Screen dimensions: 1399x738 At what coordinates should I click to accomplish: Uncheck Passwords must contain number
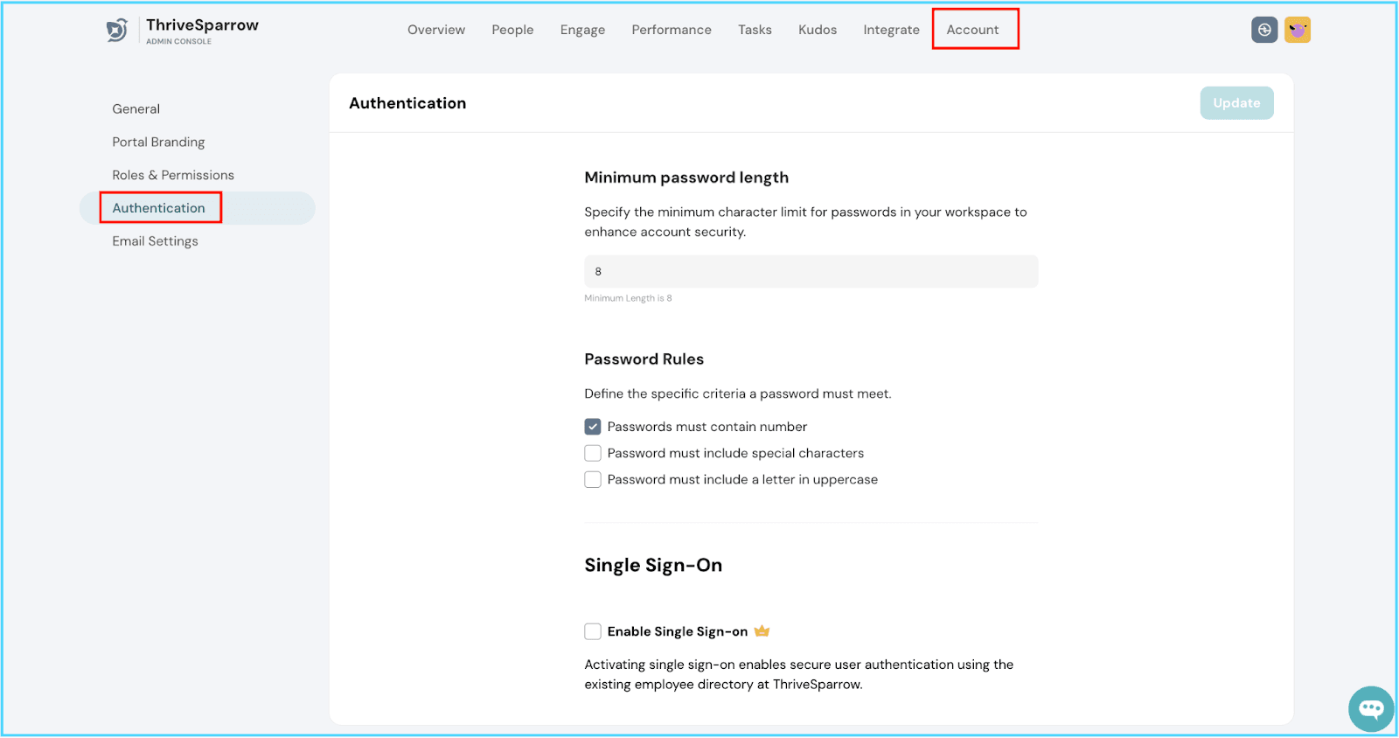point(593,427)
